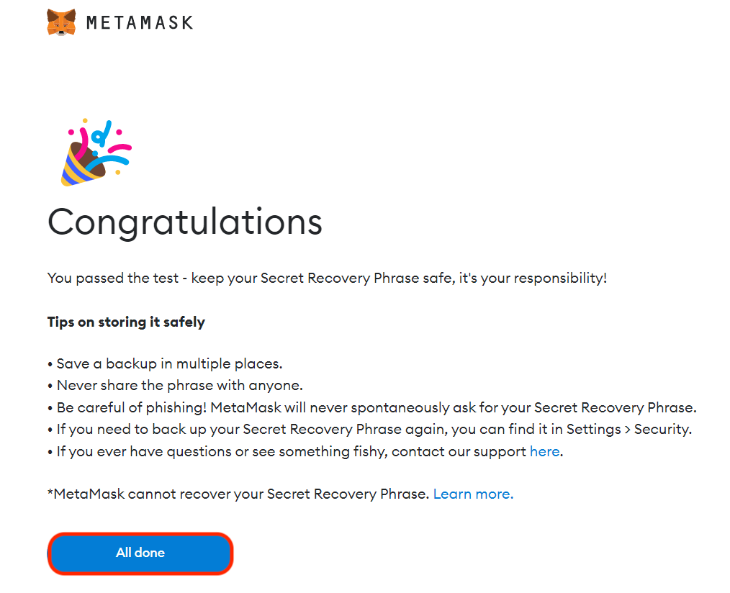Click the MetaMask fox logo icon
The height and width of the screenshot is (593, 730).
[x=61, y=22]
